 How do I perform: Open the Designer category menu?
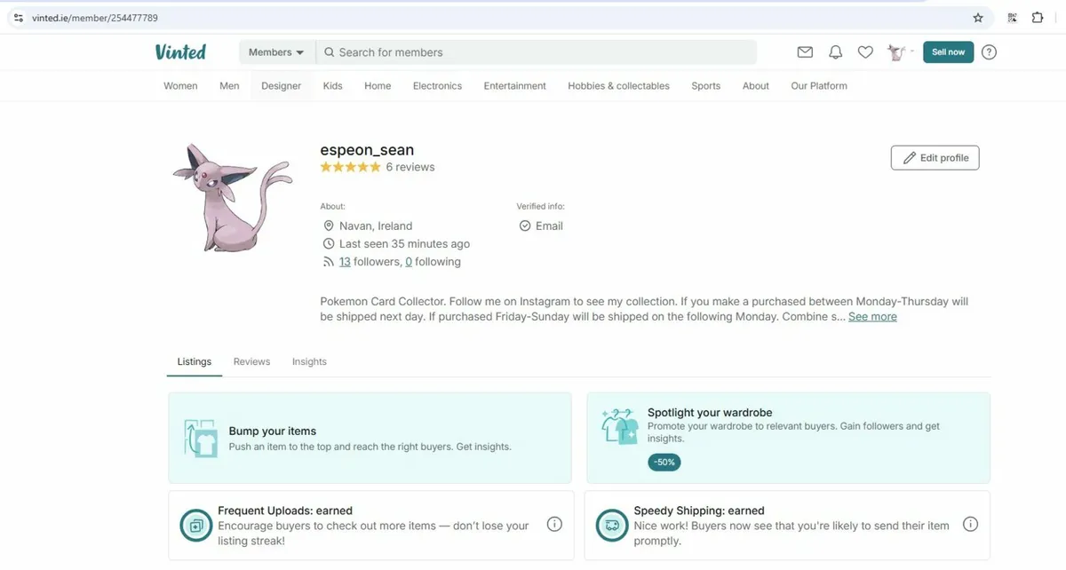coord(282,86)
